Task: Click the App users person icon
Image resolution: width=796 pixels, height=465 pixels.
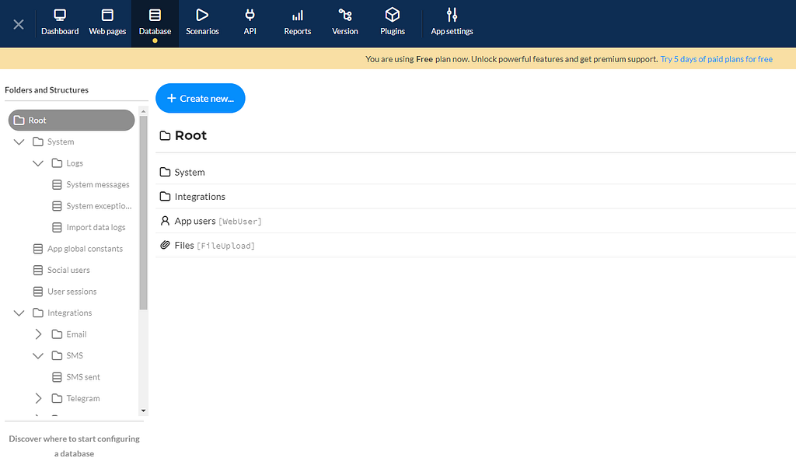Action: tap(165, 220)
